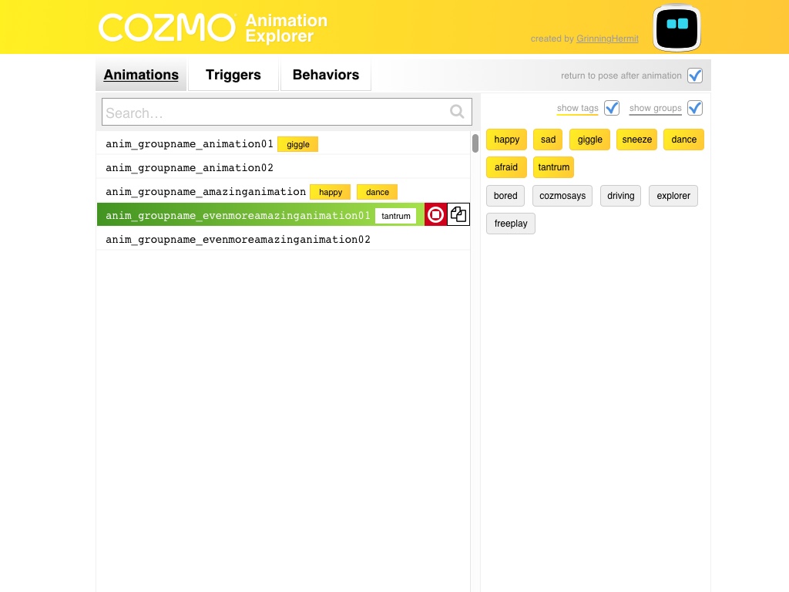The width and height of the screenshot is (789, 592).
Task: Open the Behaviors tab
Action: [325, 75]
